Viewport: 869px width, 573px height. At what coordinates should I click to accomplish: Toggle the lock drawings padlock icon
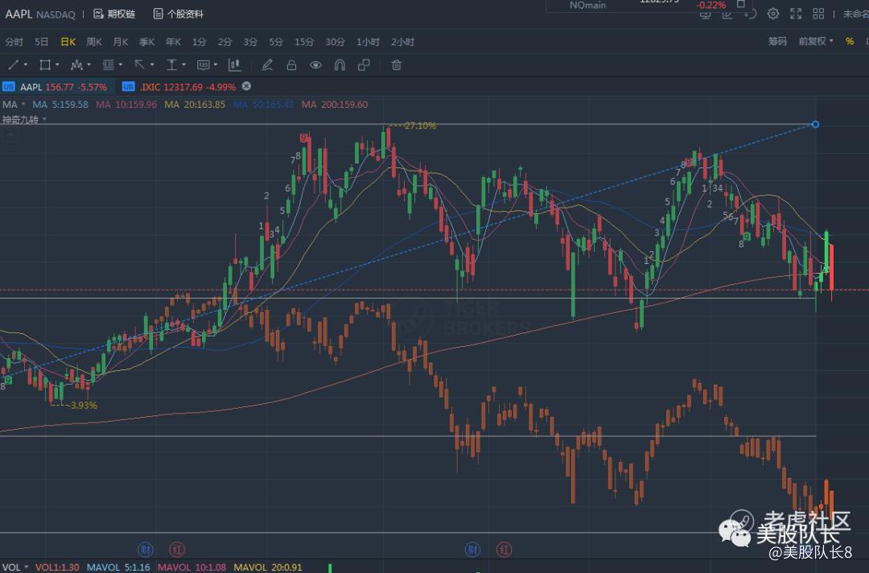click(291, 65)
